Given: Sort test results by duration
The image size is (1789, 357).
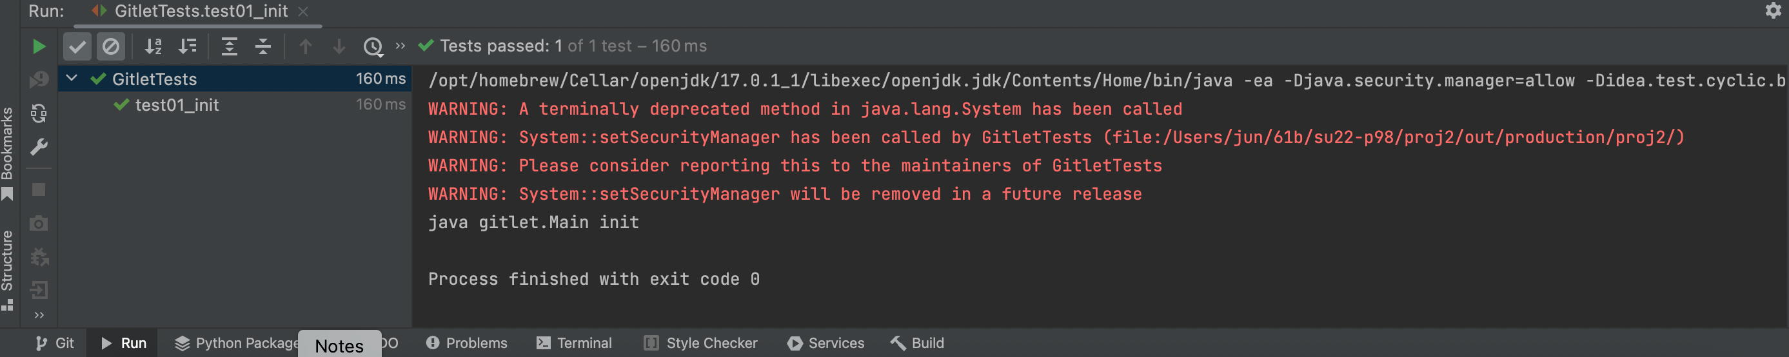Looking at the screenshot, I should click(x=188, y=46).
